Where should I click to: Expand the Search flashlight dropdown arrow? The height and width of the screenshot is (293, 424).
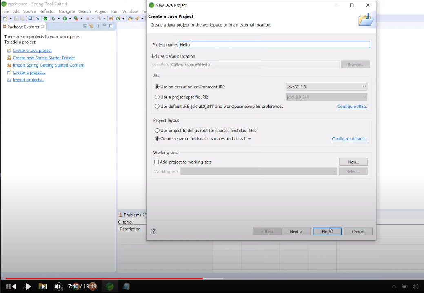click(x=142, y=19)
